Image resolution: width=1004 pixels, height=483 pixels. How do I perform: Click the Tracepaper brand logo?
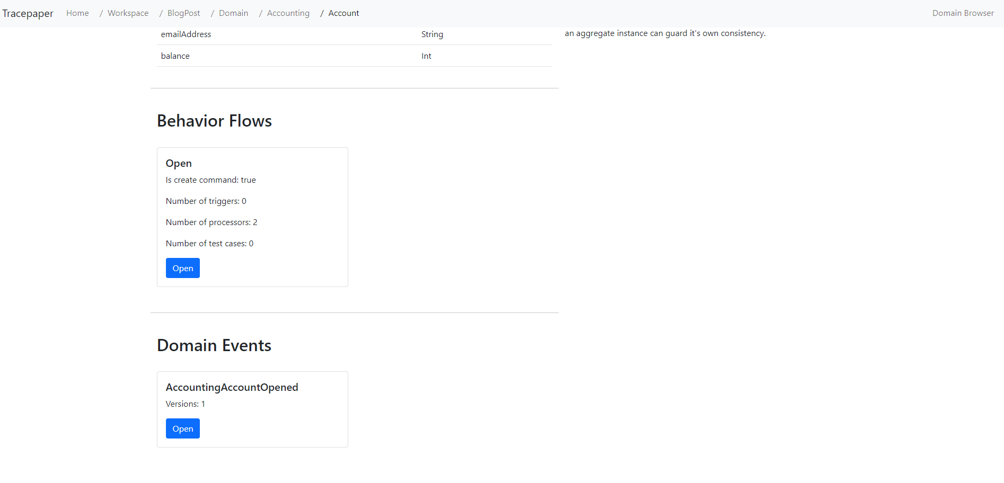point(28,13)
